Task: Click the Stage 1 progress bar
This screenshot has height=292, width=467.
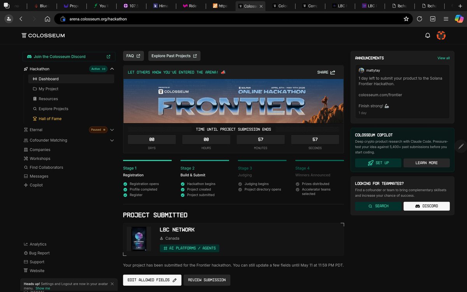Action: point(147,160)
